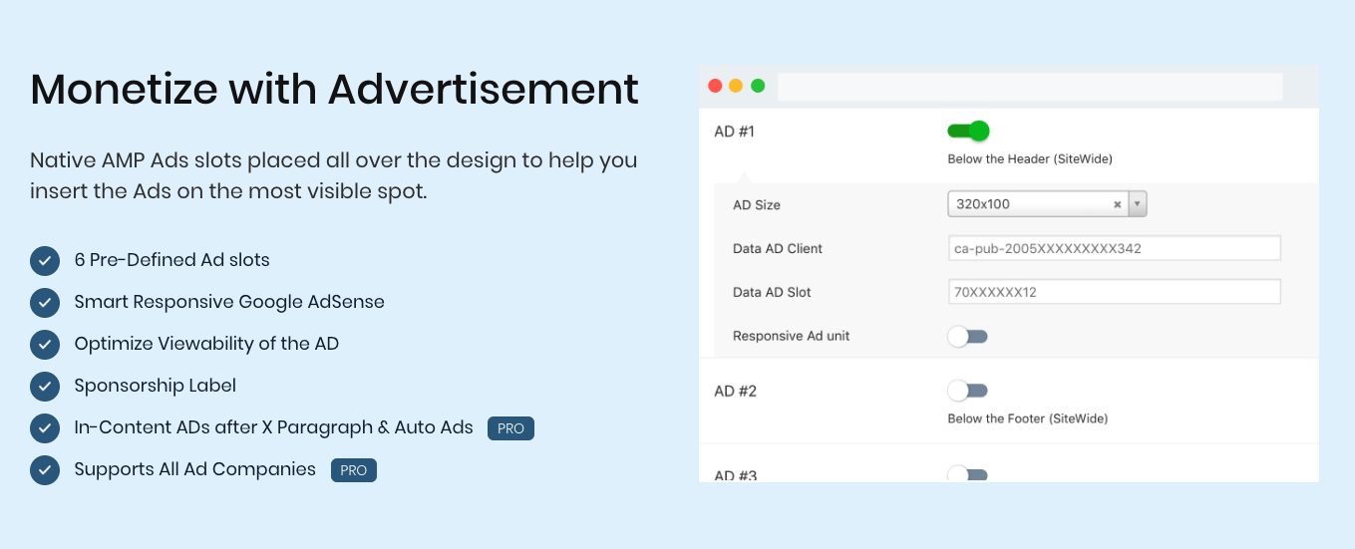Switch on the AD #3 toggle

(x=967, y=475)
